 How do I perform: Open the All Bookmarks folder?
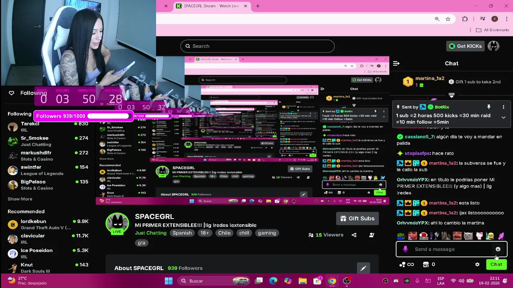(492, 30)
